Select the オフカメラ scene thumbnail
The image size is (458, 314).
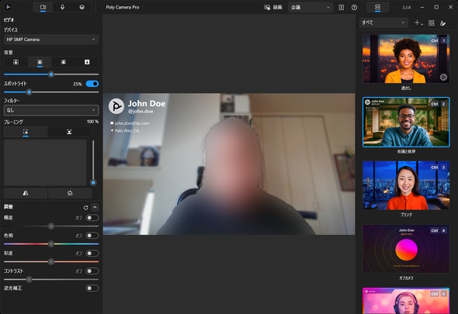[x=406, y=249]
